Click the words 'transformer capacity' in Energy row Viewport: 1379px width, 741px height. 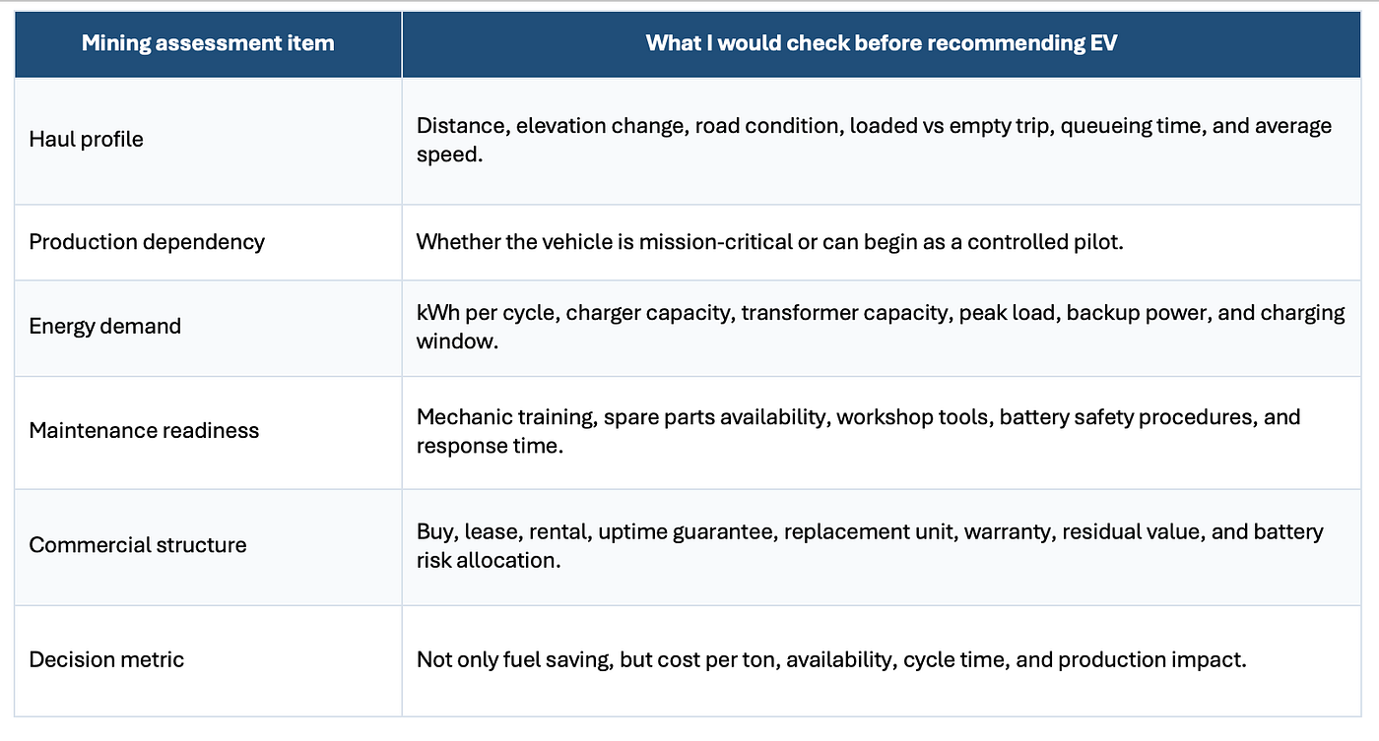coord(832,313)
